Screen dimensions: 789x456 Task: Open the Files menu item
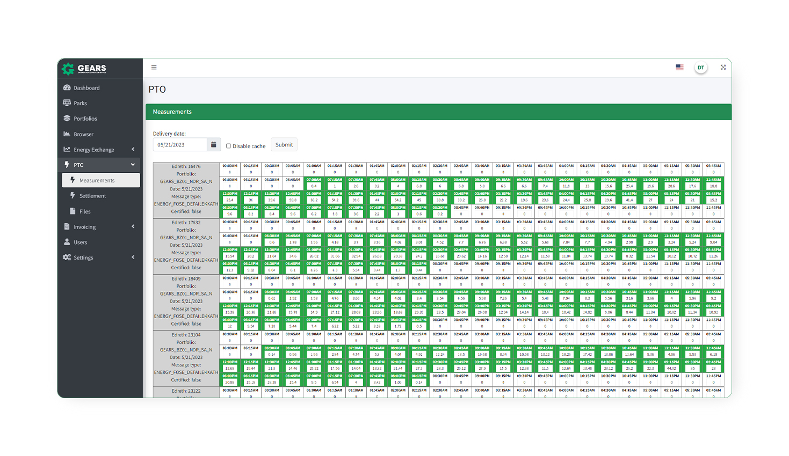pyautogui.click(x=85, y=211)
